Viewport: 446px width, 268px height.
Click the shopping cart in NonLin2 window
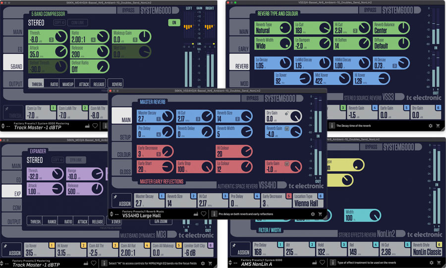coord(439,263)
